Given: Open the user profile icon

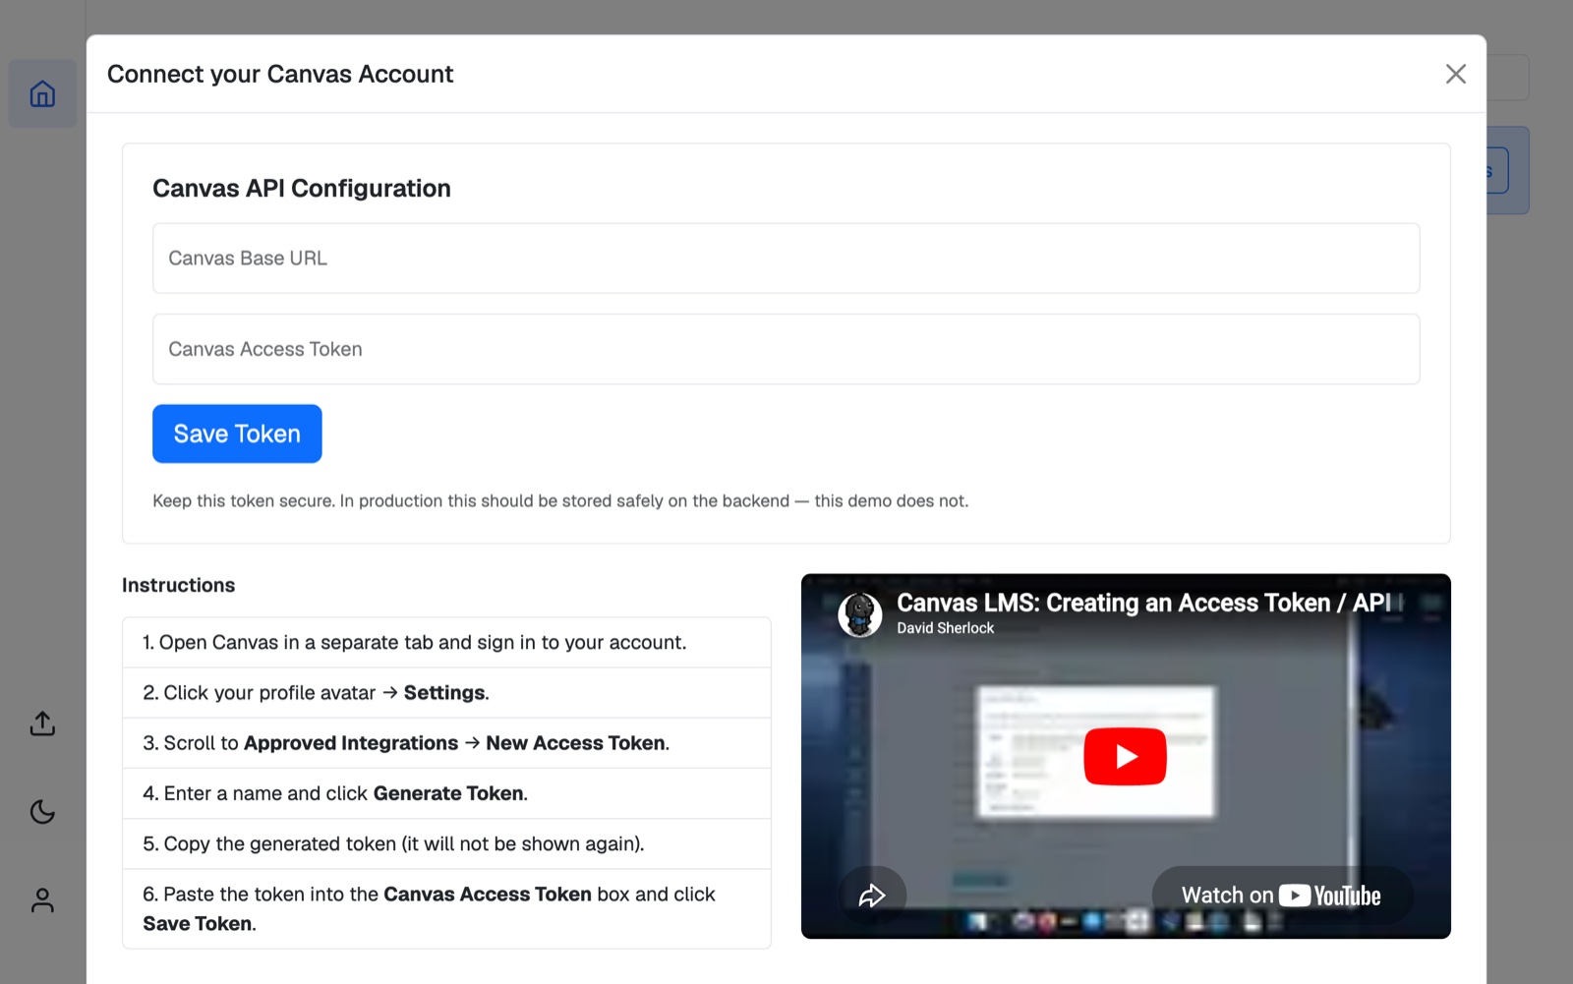Looking at the screenshot, I should (42, 900).
